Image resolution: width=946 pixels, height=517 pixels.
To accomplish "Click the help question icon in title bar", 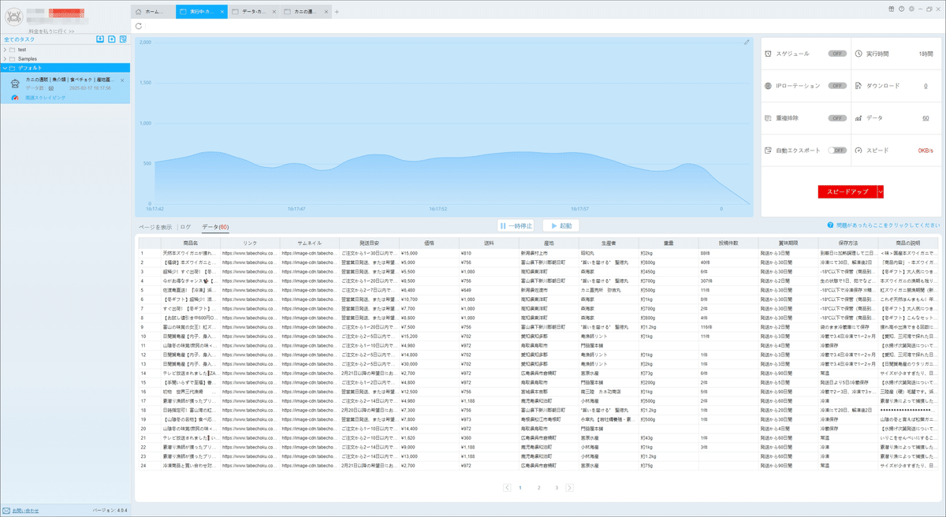I will [x=901, y=9].
